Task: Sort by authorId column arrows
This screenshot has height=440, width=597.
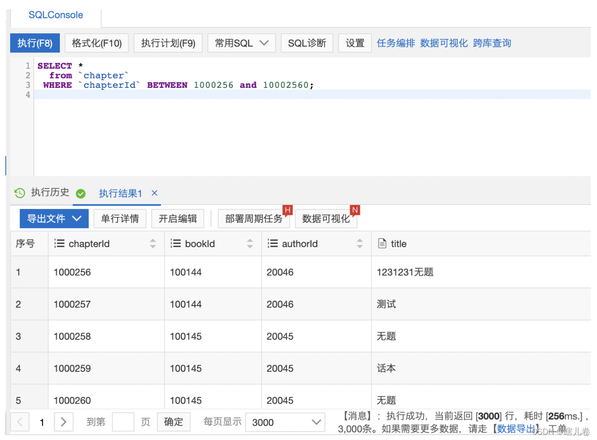Action: pos(360,244)
